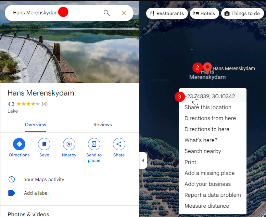Click the Share icon button
The image size is (266, 217).
[x=119, y=144]
